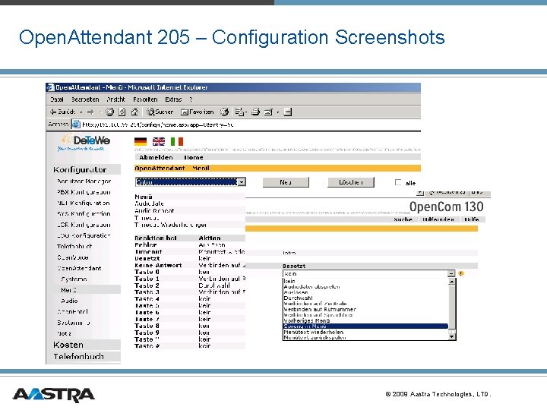
Task: Switch language with the German flag
Action: [141, 141]
